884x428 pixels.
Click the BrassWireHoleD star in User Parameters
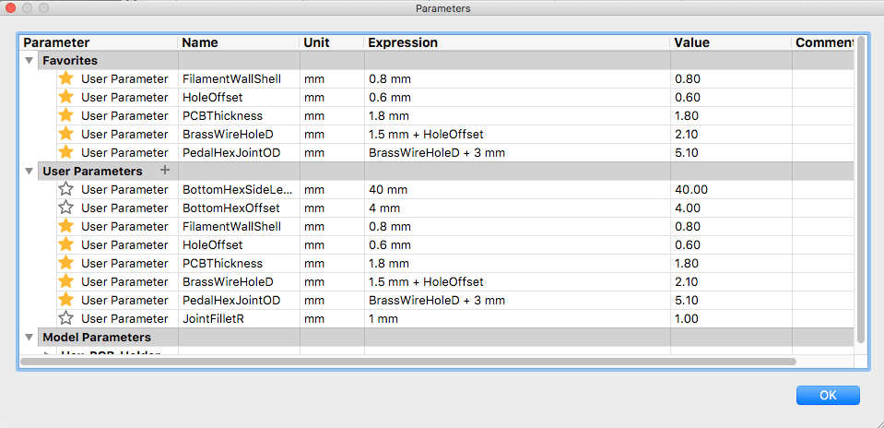[x=66, y=281]
